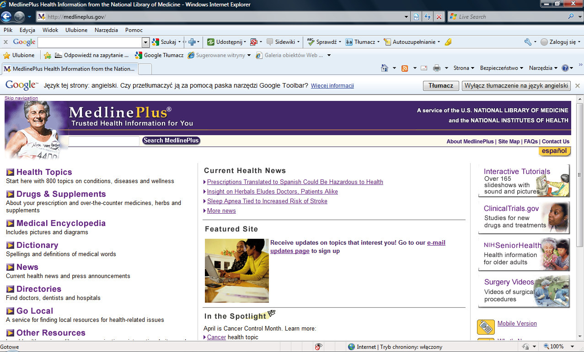Image resolution: width=584 pixels, height=352 pixels.
Task: Click the Dictionary arrow icon
Action: (x=10, y=245)
